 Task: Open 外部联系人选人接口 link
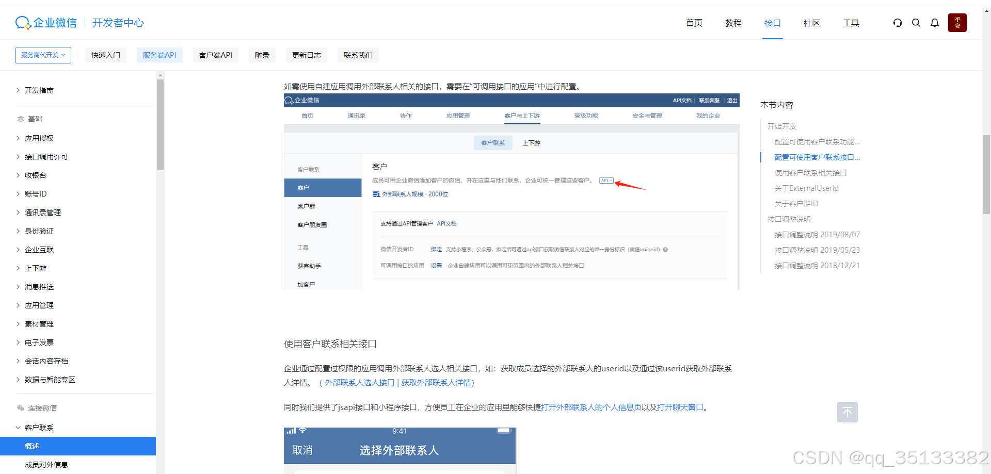[360, 383]
